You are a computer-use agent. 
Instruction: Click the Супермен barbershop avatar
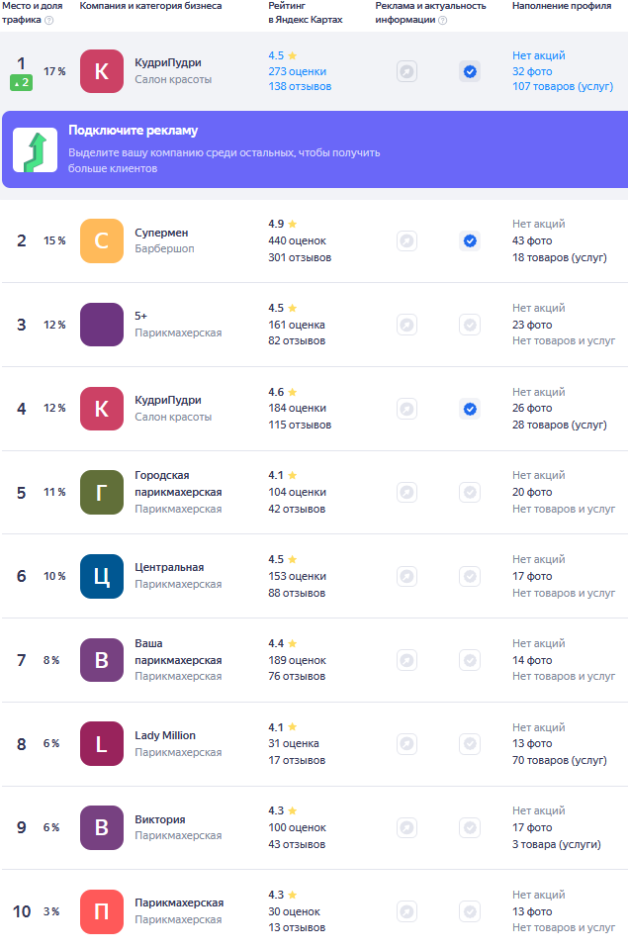[x=102, y=240]
